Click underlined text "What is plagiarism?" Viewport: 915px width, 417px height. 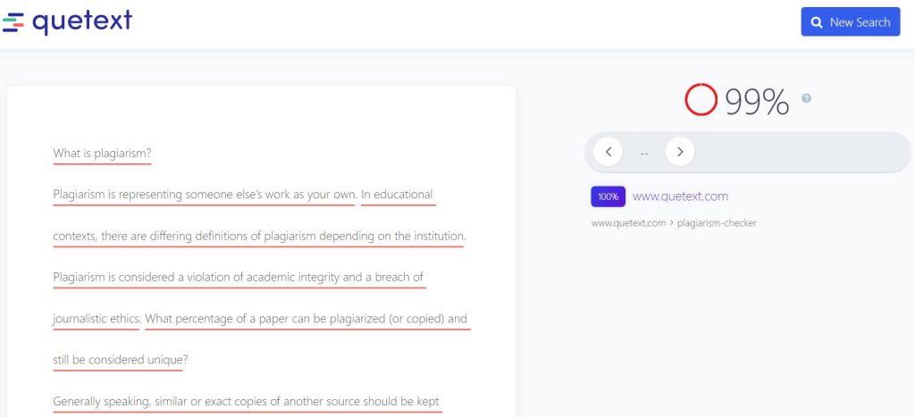point(102,154)
